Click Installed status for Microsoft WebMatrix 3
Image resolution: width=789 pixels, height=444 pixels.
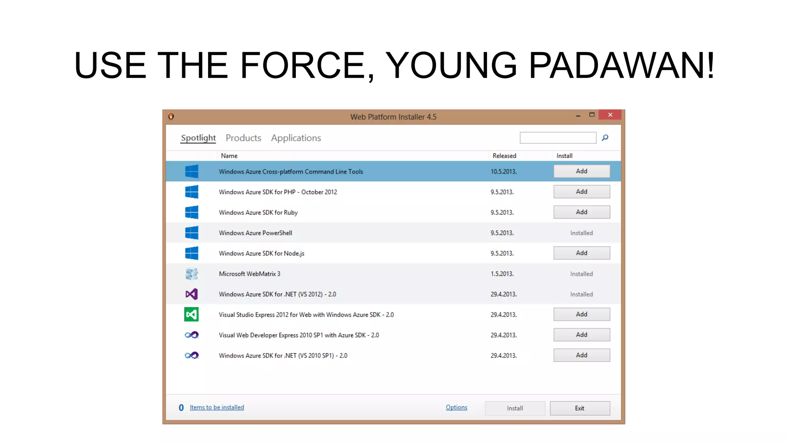582,274
